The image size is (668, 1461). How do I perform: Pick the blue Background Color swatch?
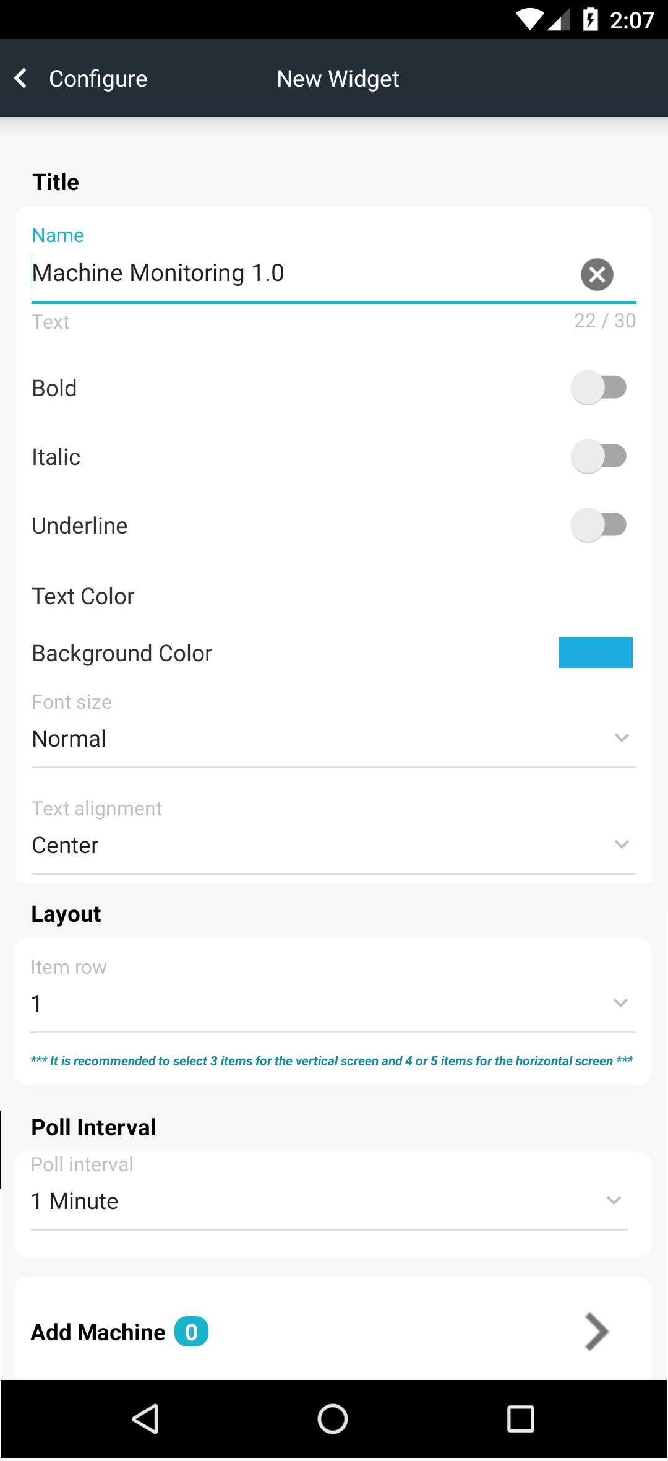pos(596,652)
